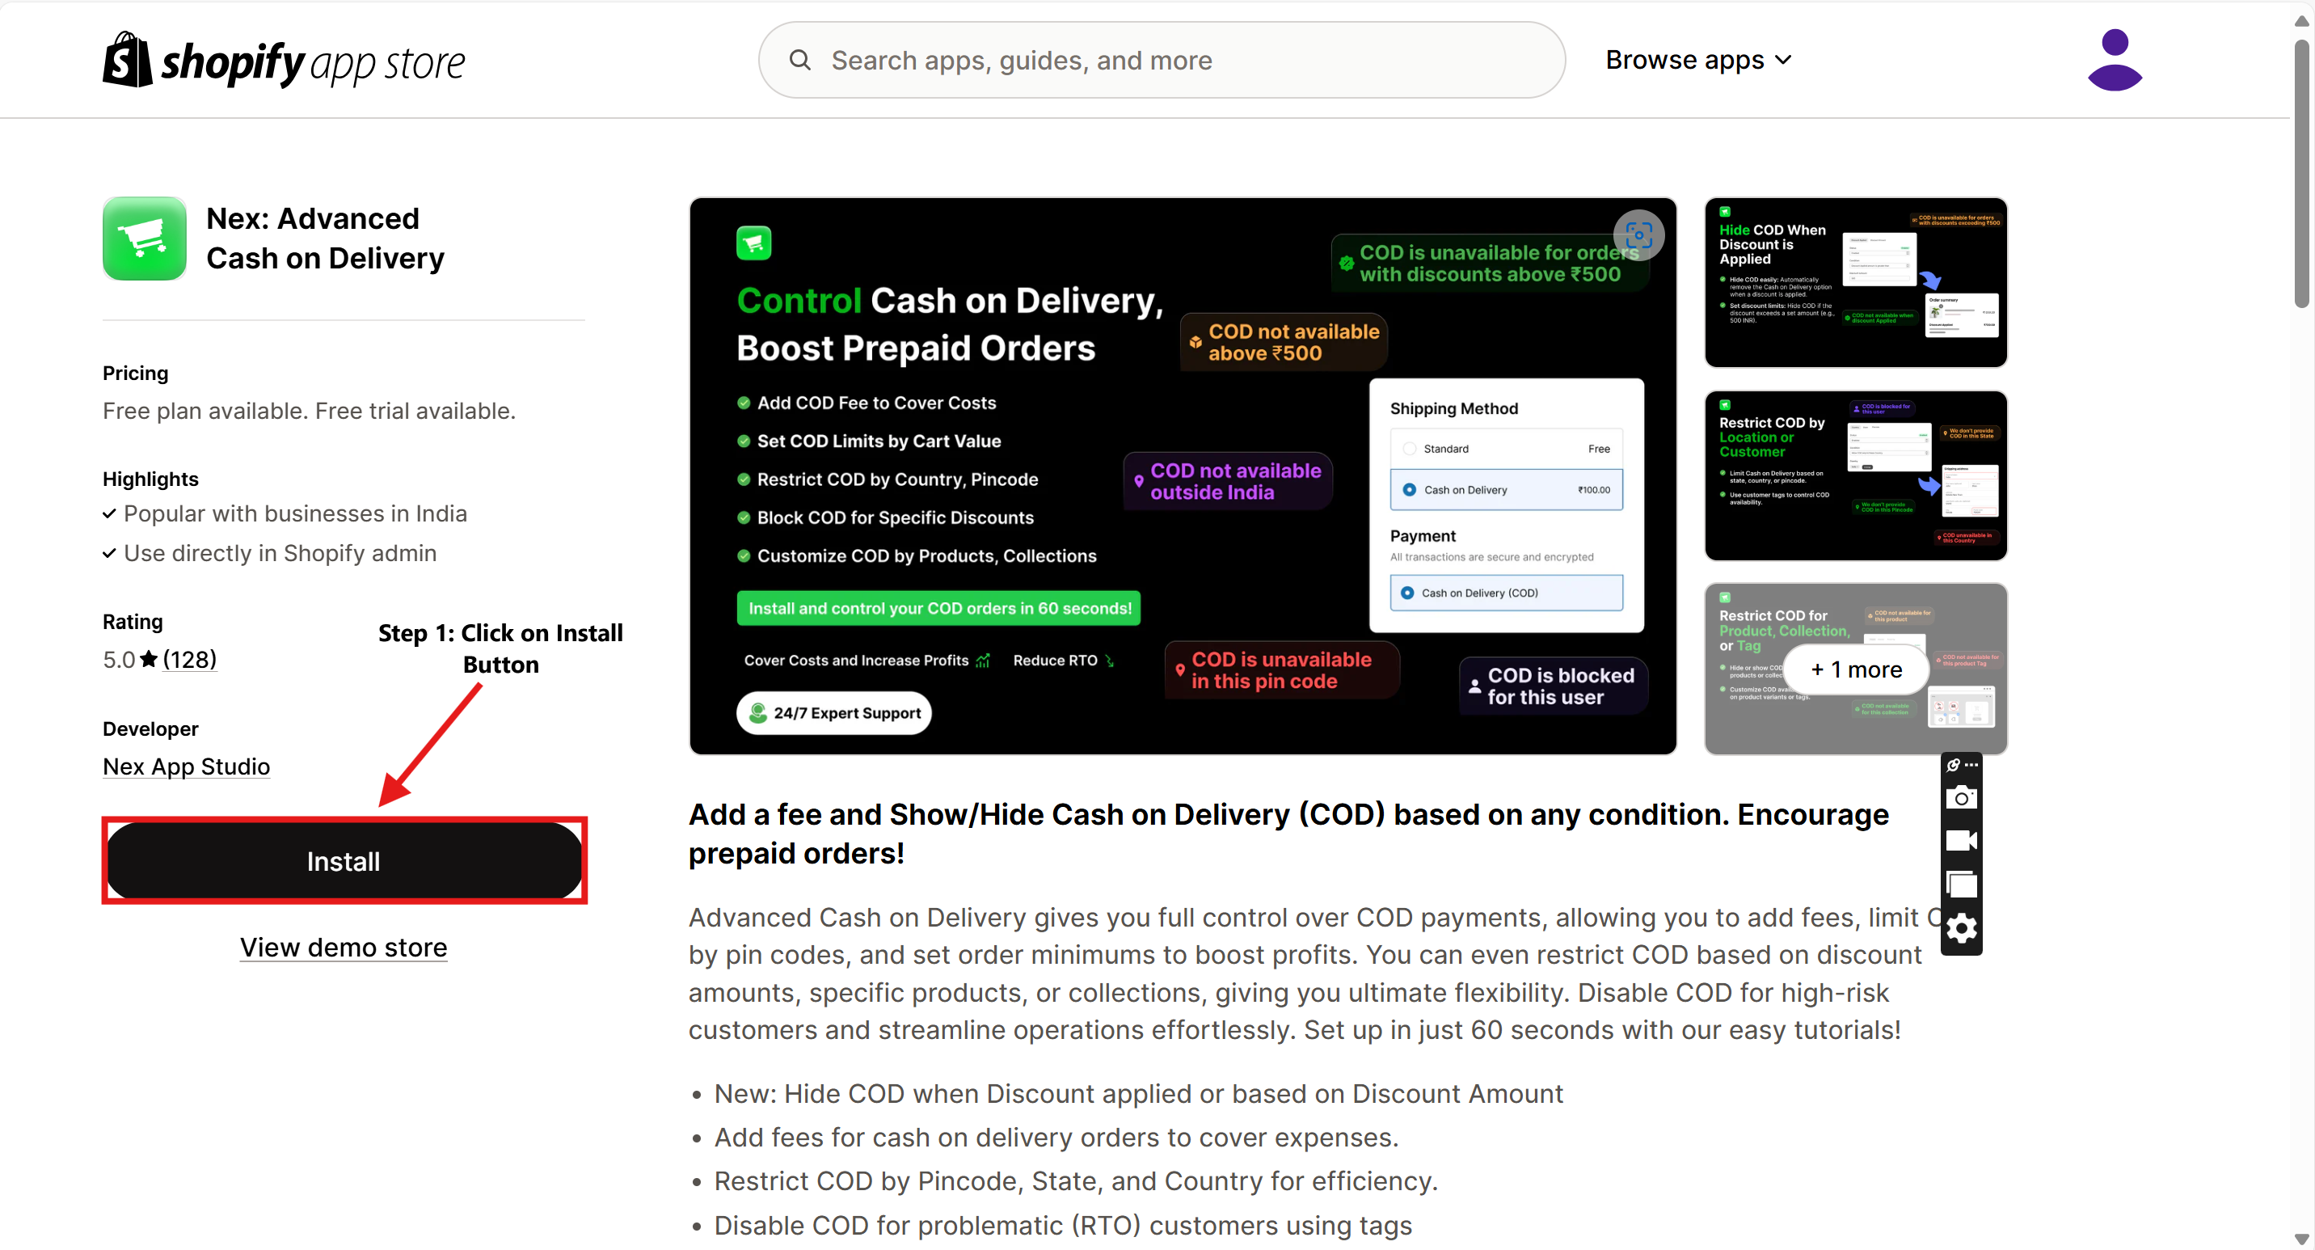This screenshot has height=1250, width=2315.
Task: Open the View demo store link
Action: [x=344, y=947]
